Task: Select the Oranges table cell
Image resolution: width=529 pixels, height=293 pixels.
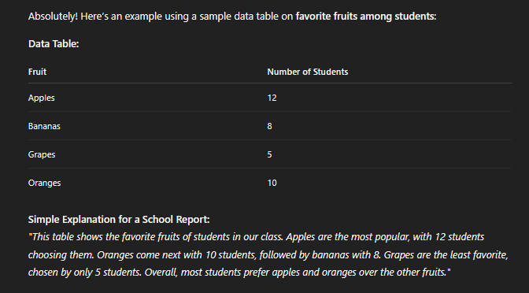Action: point(45,183)
